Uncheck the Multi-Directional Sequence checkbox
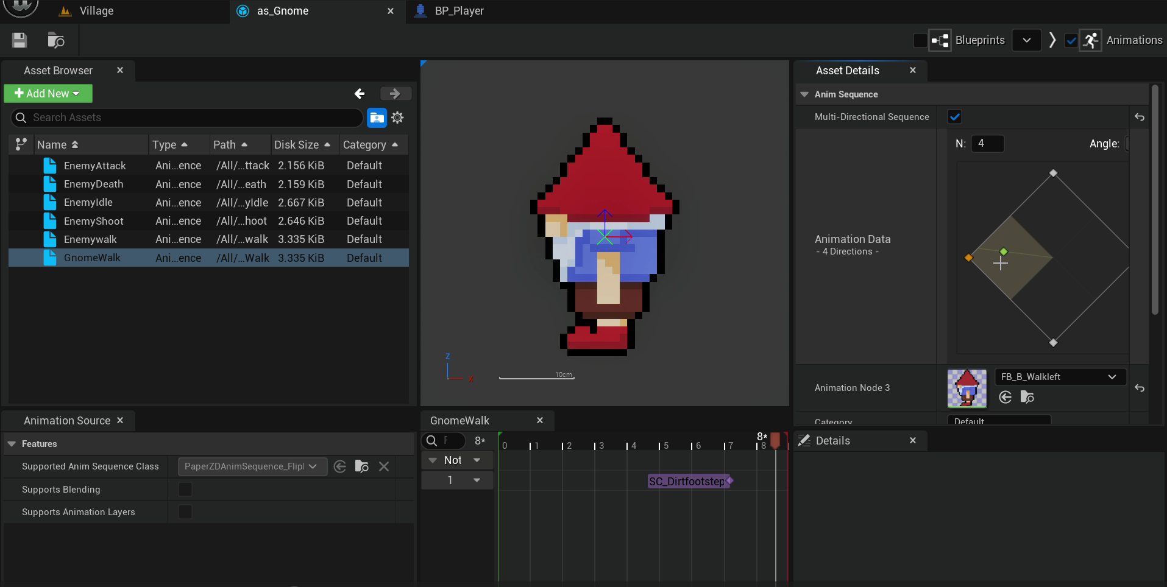Image resolution: width=1167 pixels, height=587 pixels. point(954,117)
